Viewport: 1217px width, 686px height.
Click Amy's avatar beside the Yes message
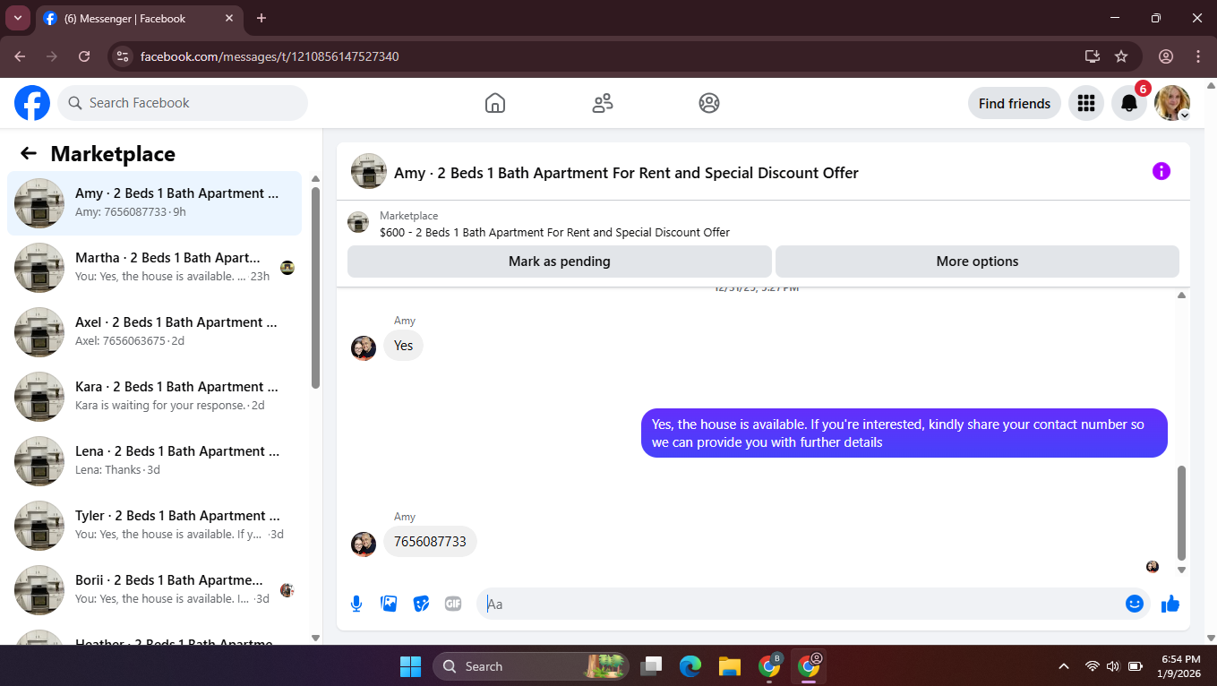364,348
